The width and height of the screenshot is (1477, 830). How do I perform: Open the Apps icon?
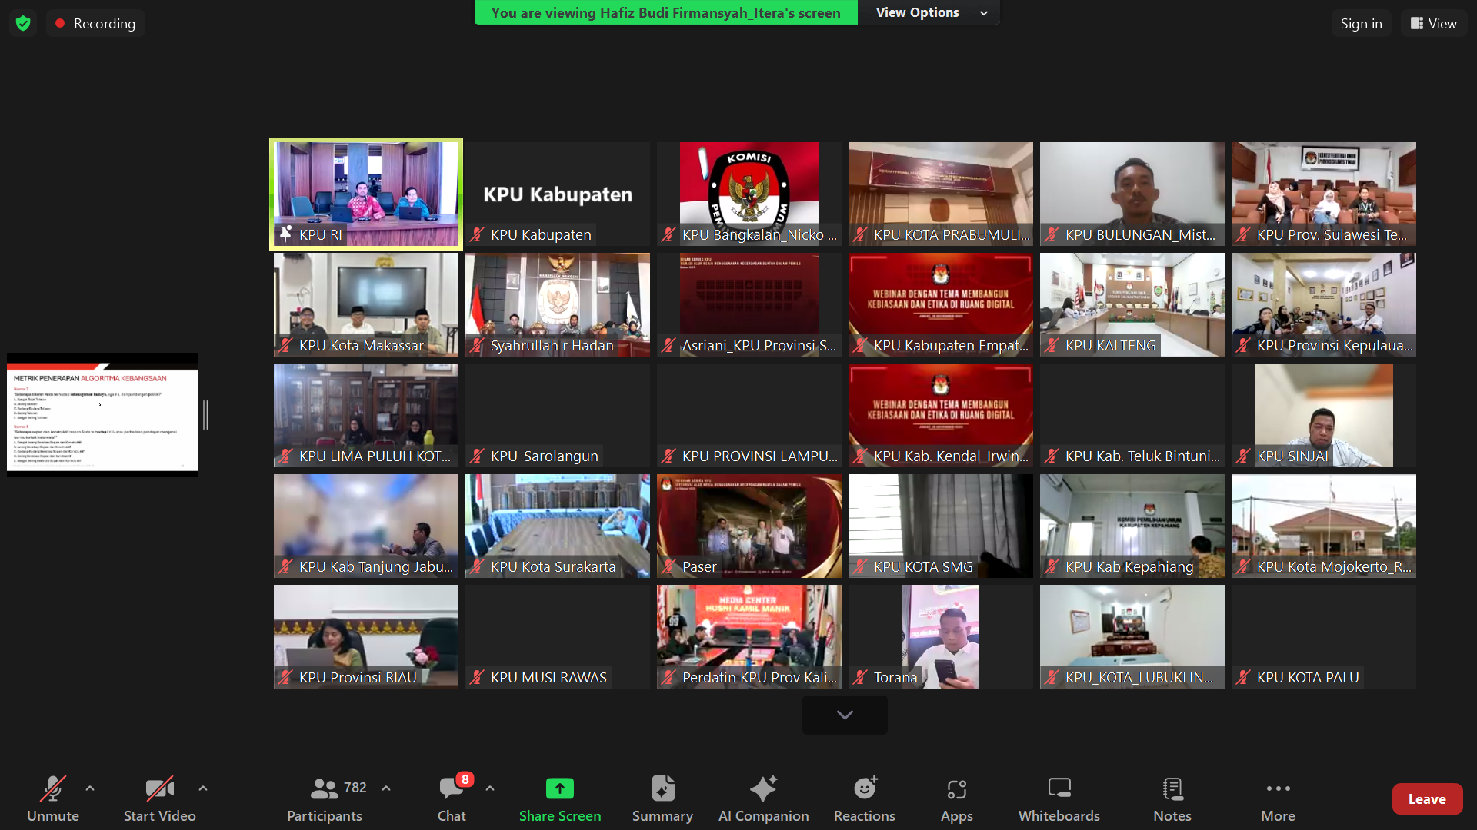(x=956, y=789)
